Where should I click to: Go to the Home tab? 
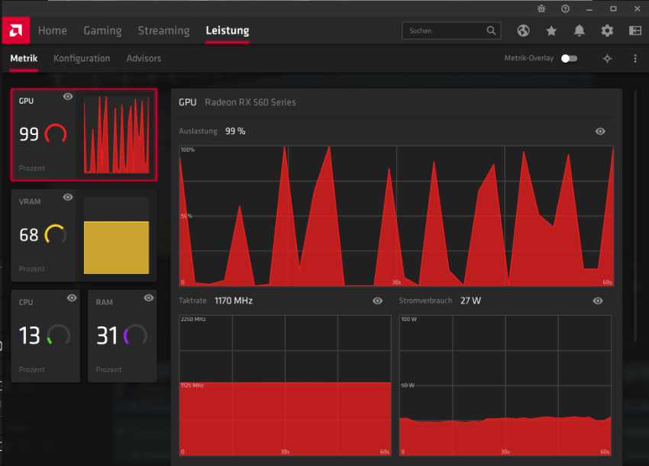click(x=52, y=31)
